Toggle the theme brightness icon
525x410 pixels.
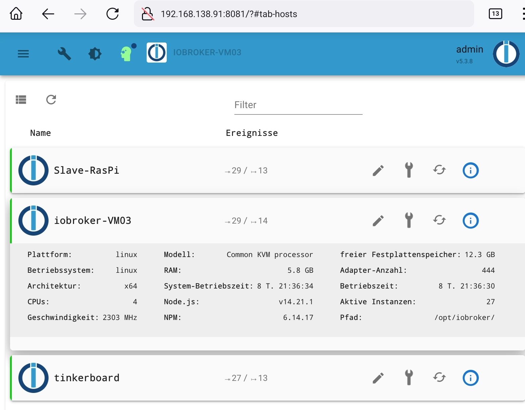point(95,54)
